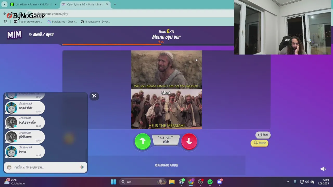
Task: Close the Kick Dashboard tab
Action: click(x=55, y=4)
